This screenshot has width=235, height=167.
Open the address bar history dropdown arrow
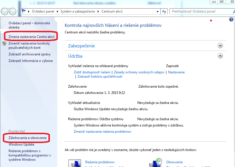pos(158,12)
